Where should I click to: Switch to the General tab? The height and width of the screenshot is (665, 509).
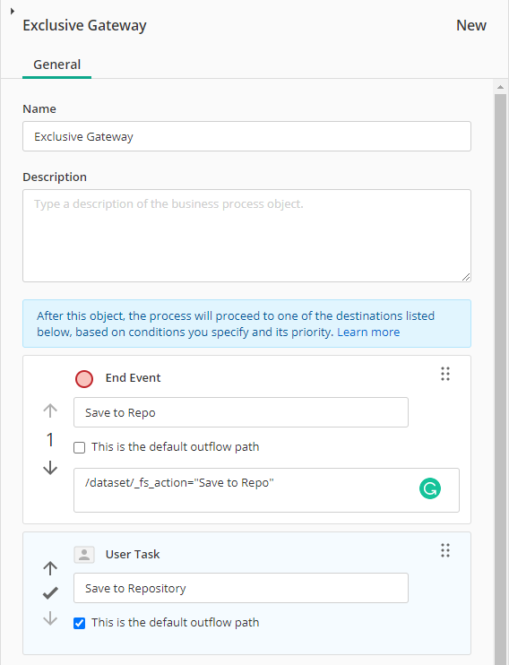(56, 65)
